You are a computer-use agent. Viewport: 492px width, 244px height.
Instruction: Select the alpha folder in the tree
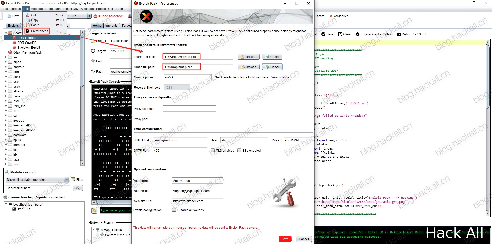17,62
